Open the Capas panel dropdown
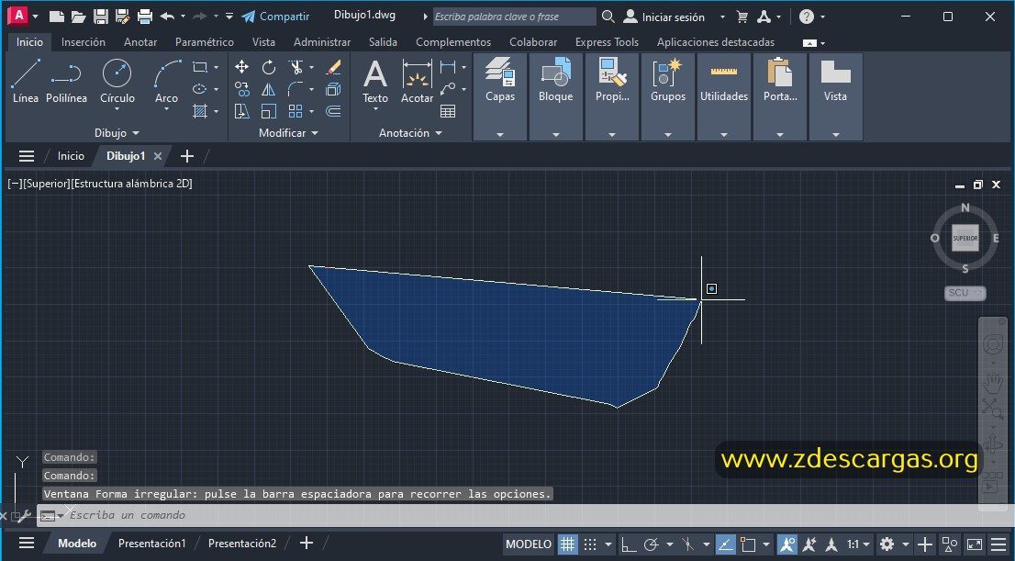 coord(500,135)
